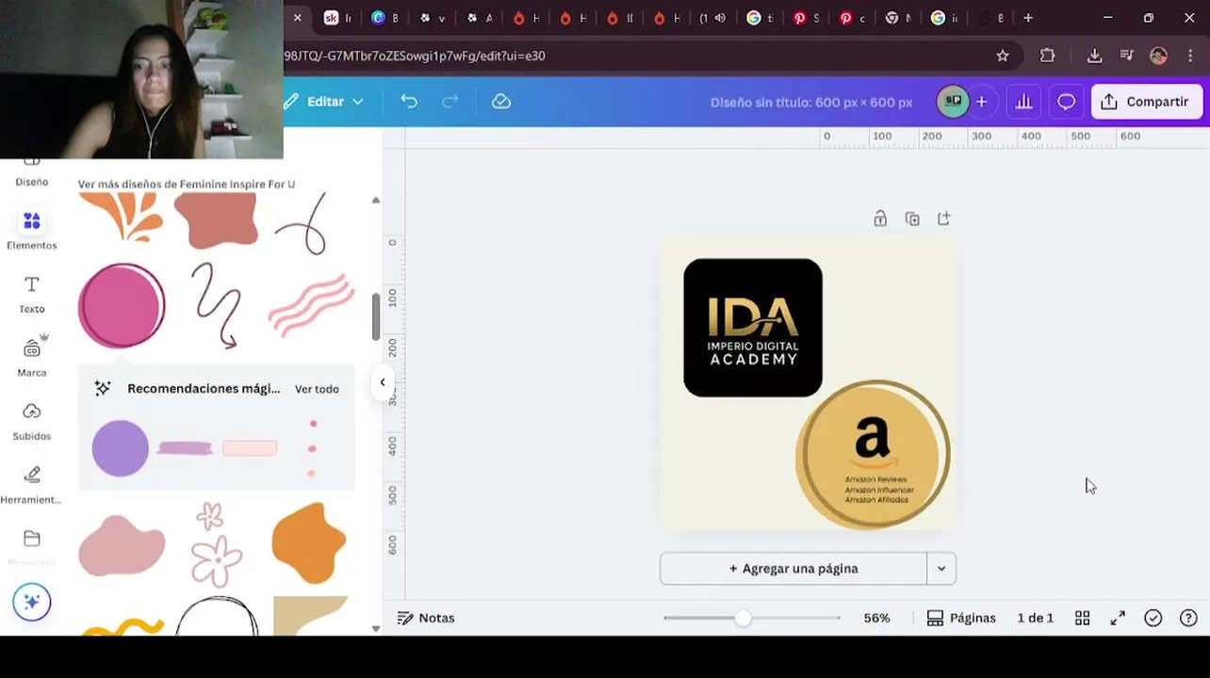Open the comments speech bubble
This screenshot has width=1210, height=678.
pyautogui.click(x=1066, y=102)
